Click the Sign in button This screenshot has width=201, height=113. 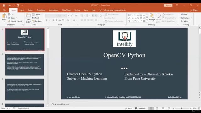(x=168, y=5)
